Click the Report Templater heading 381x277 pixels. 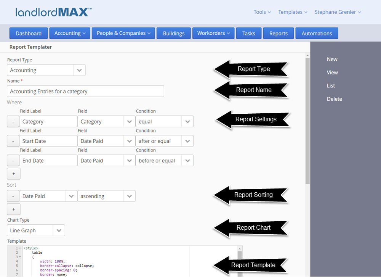pos(30,47)
